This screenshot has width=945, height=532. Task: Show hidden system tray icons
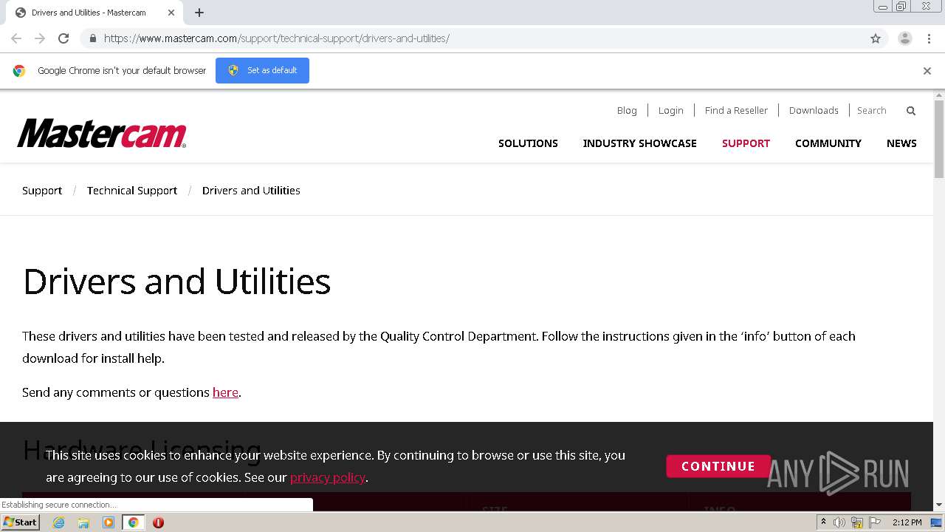(823, 522)
